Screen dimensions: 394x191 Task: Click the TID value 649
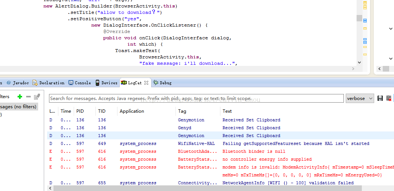102,144
